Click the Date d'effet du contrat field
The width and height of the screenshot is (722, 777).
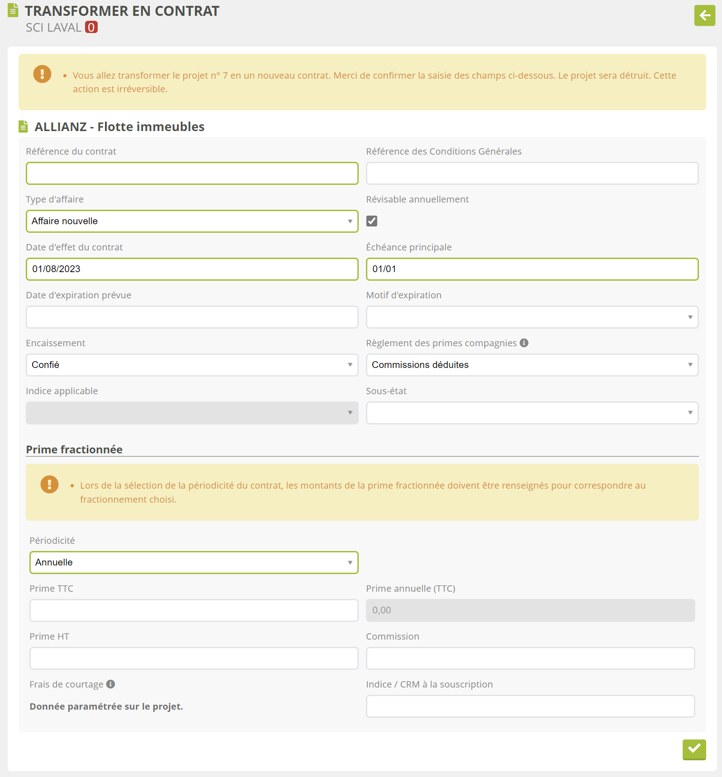192,269
